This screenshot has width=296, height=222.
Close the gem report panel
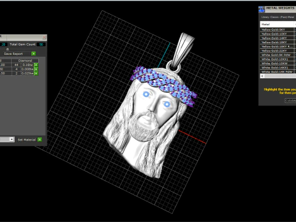pyautogui.click(x=44, y=37)
